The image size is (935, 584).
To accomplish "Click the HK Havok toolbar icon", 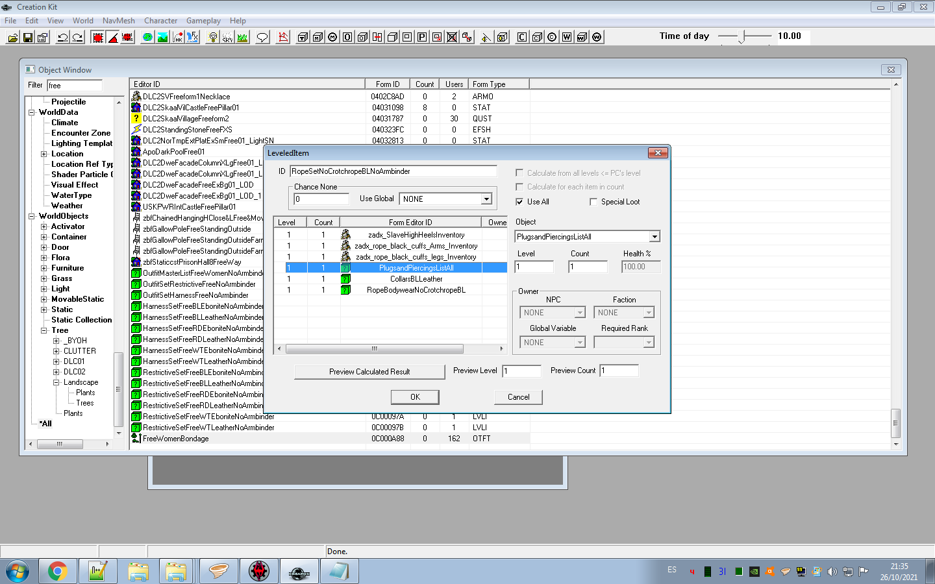I will 178,37.
